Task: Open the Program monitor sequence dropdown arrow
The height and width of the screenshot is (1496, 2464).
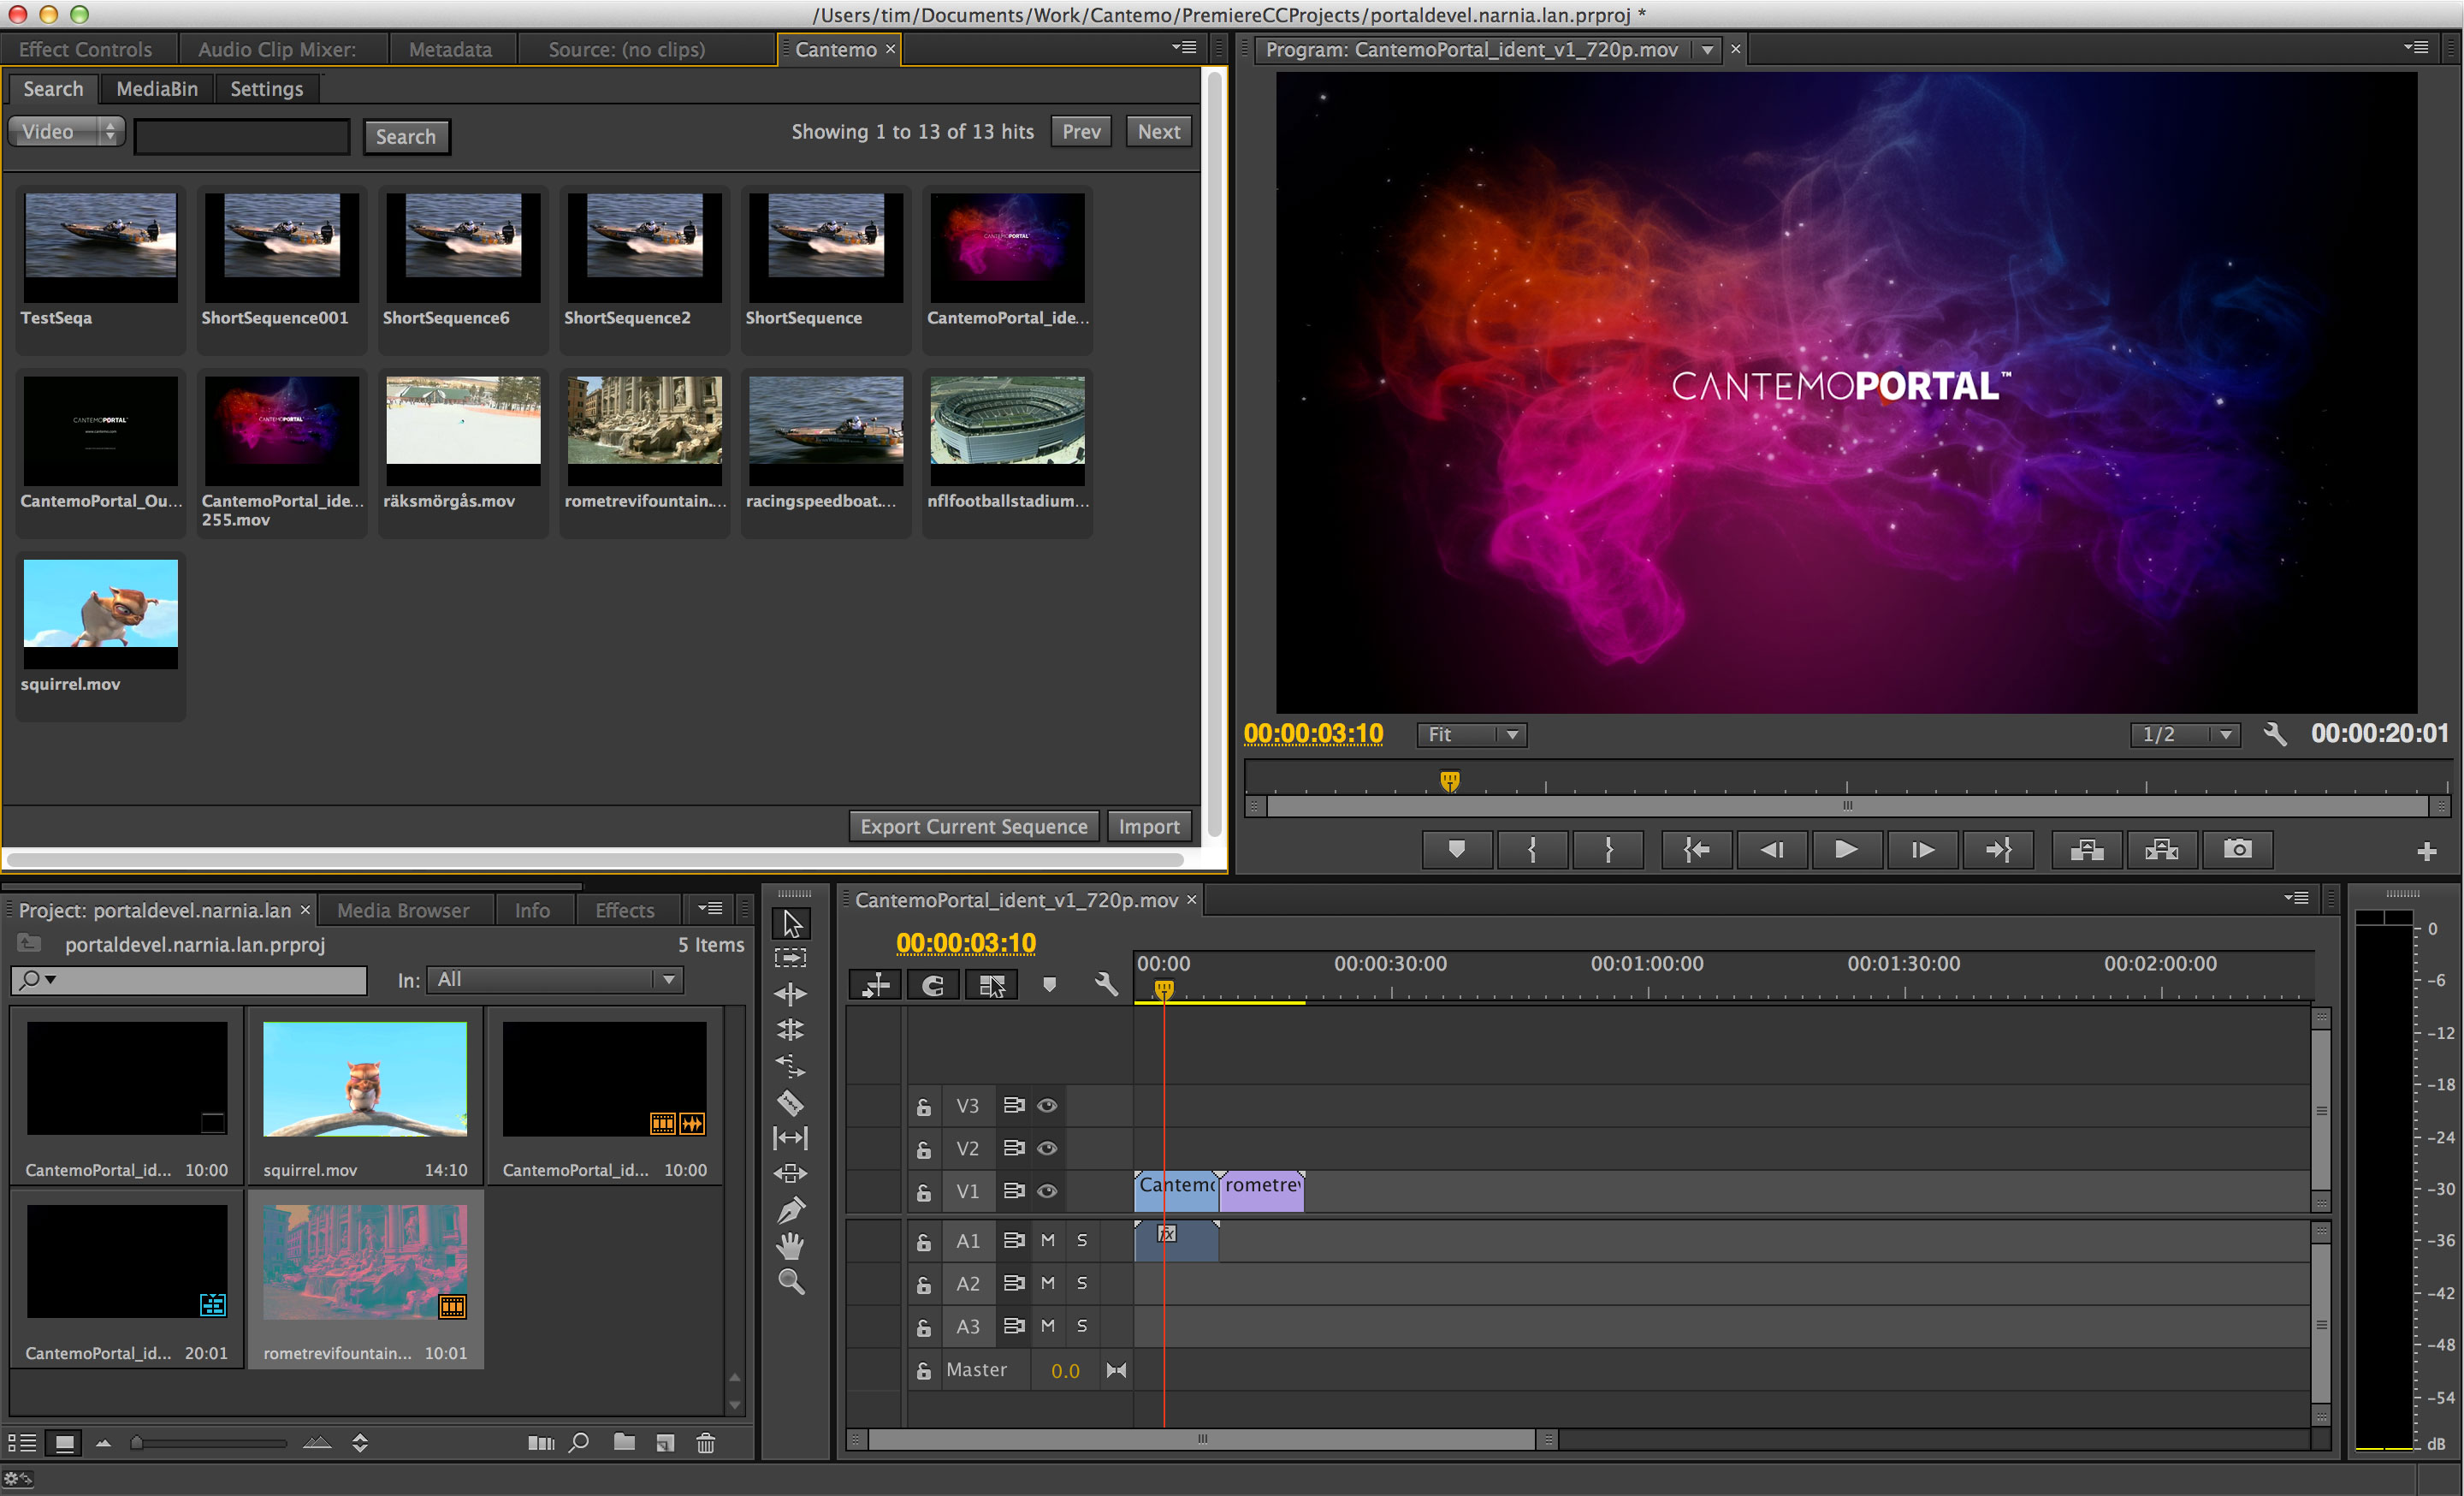Action: (1707, 49)
